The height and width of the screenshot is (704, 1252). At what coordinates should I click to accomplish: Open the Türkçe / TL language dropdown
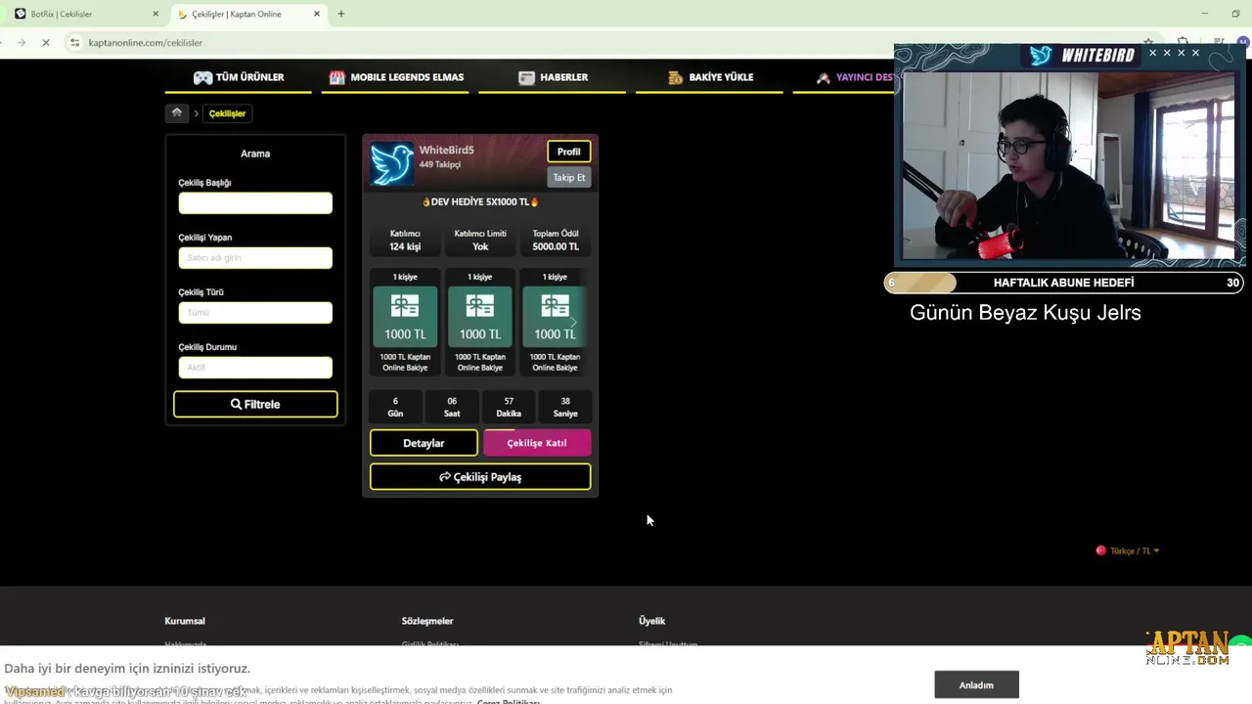coord(1128,550)
